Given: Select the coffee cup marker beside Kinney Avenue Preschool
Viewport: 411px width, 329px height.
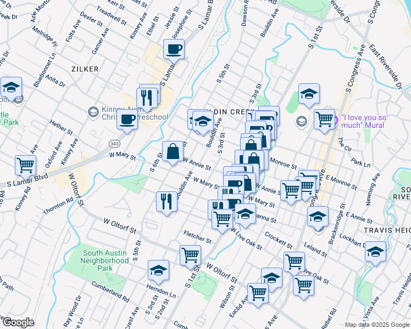Looking at the screenshot, I should coord(127,120).
